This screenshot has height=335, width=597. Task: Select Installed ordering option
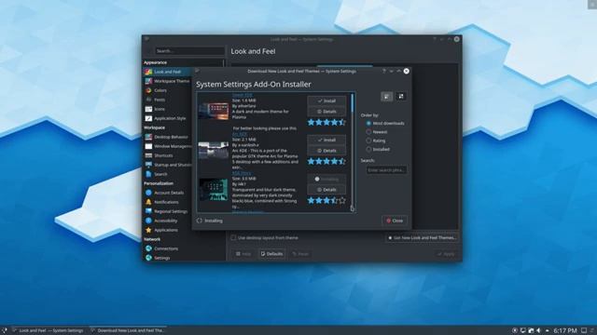click(x=378, y=149)
